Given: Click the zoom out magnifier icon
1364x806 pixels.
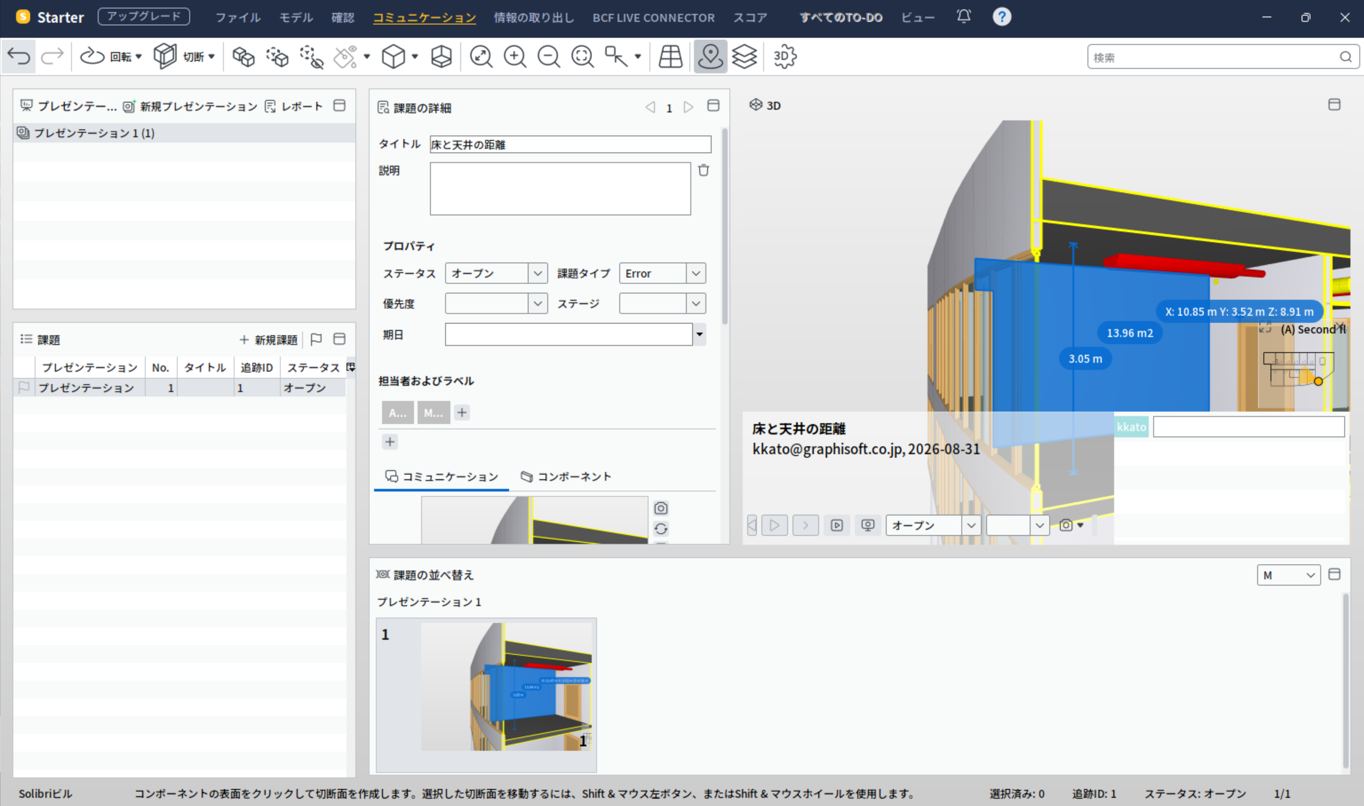Looking at the screenshot, I should (x=548, y=56).
